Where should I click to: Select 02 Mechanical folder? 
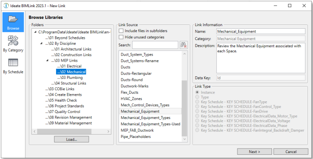[71, 72]
